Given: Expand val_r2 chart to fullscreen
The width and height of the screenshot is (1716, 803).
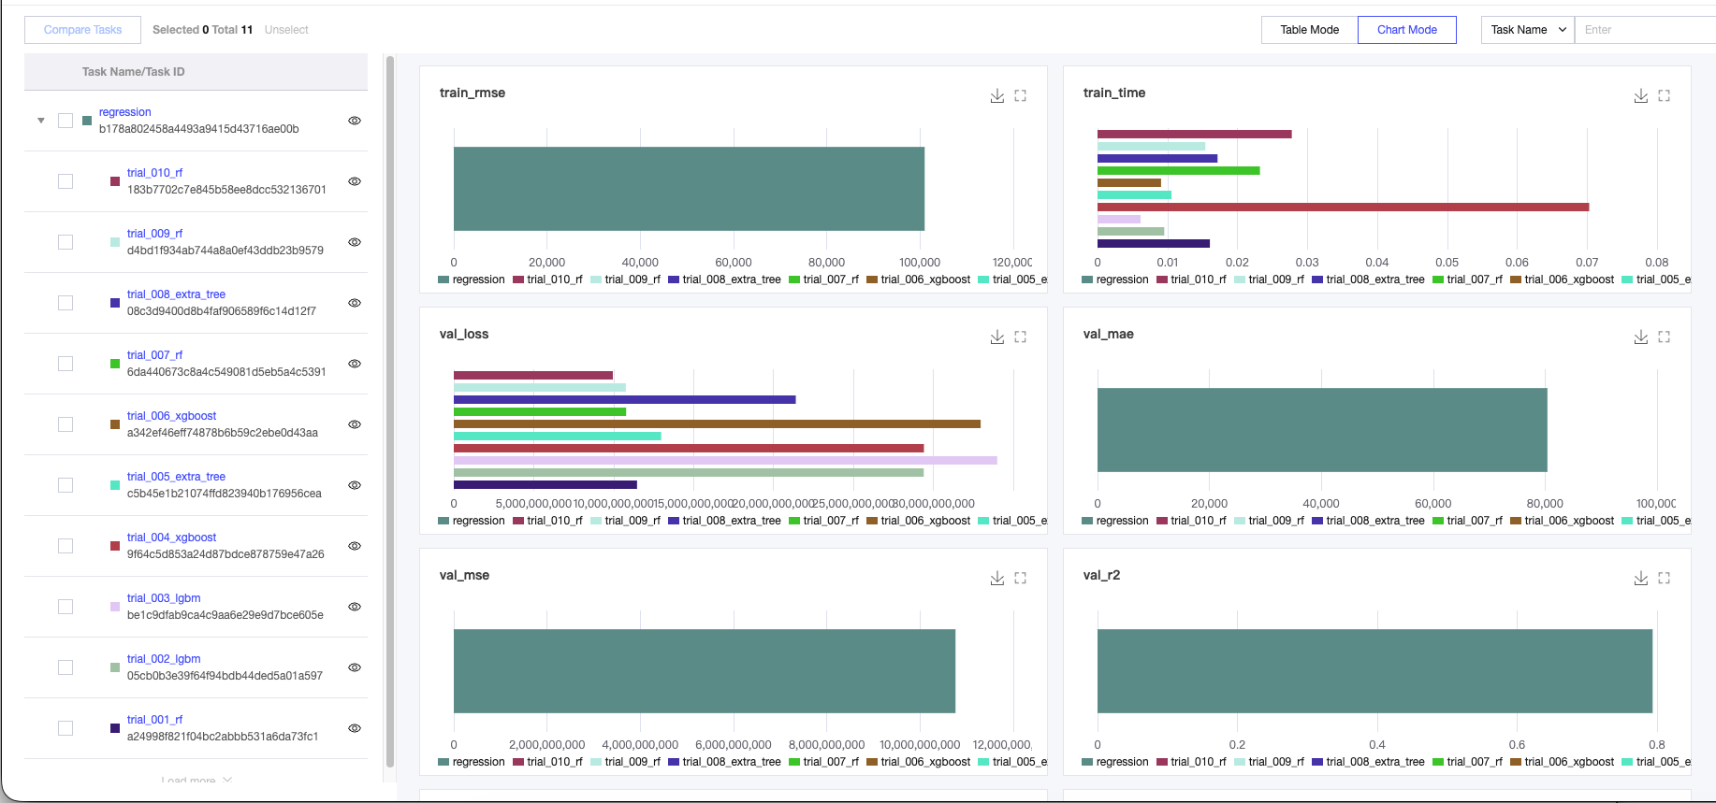Looking at the screenshot, I should (x=1665, y=578).
